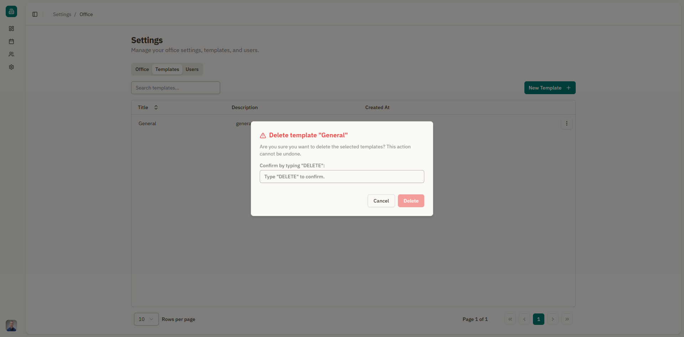Open the Dashboard from the sidebar
Image resolution: width=684 pixels, height=337 pixels.
(x=11, y=29)
